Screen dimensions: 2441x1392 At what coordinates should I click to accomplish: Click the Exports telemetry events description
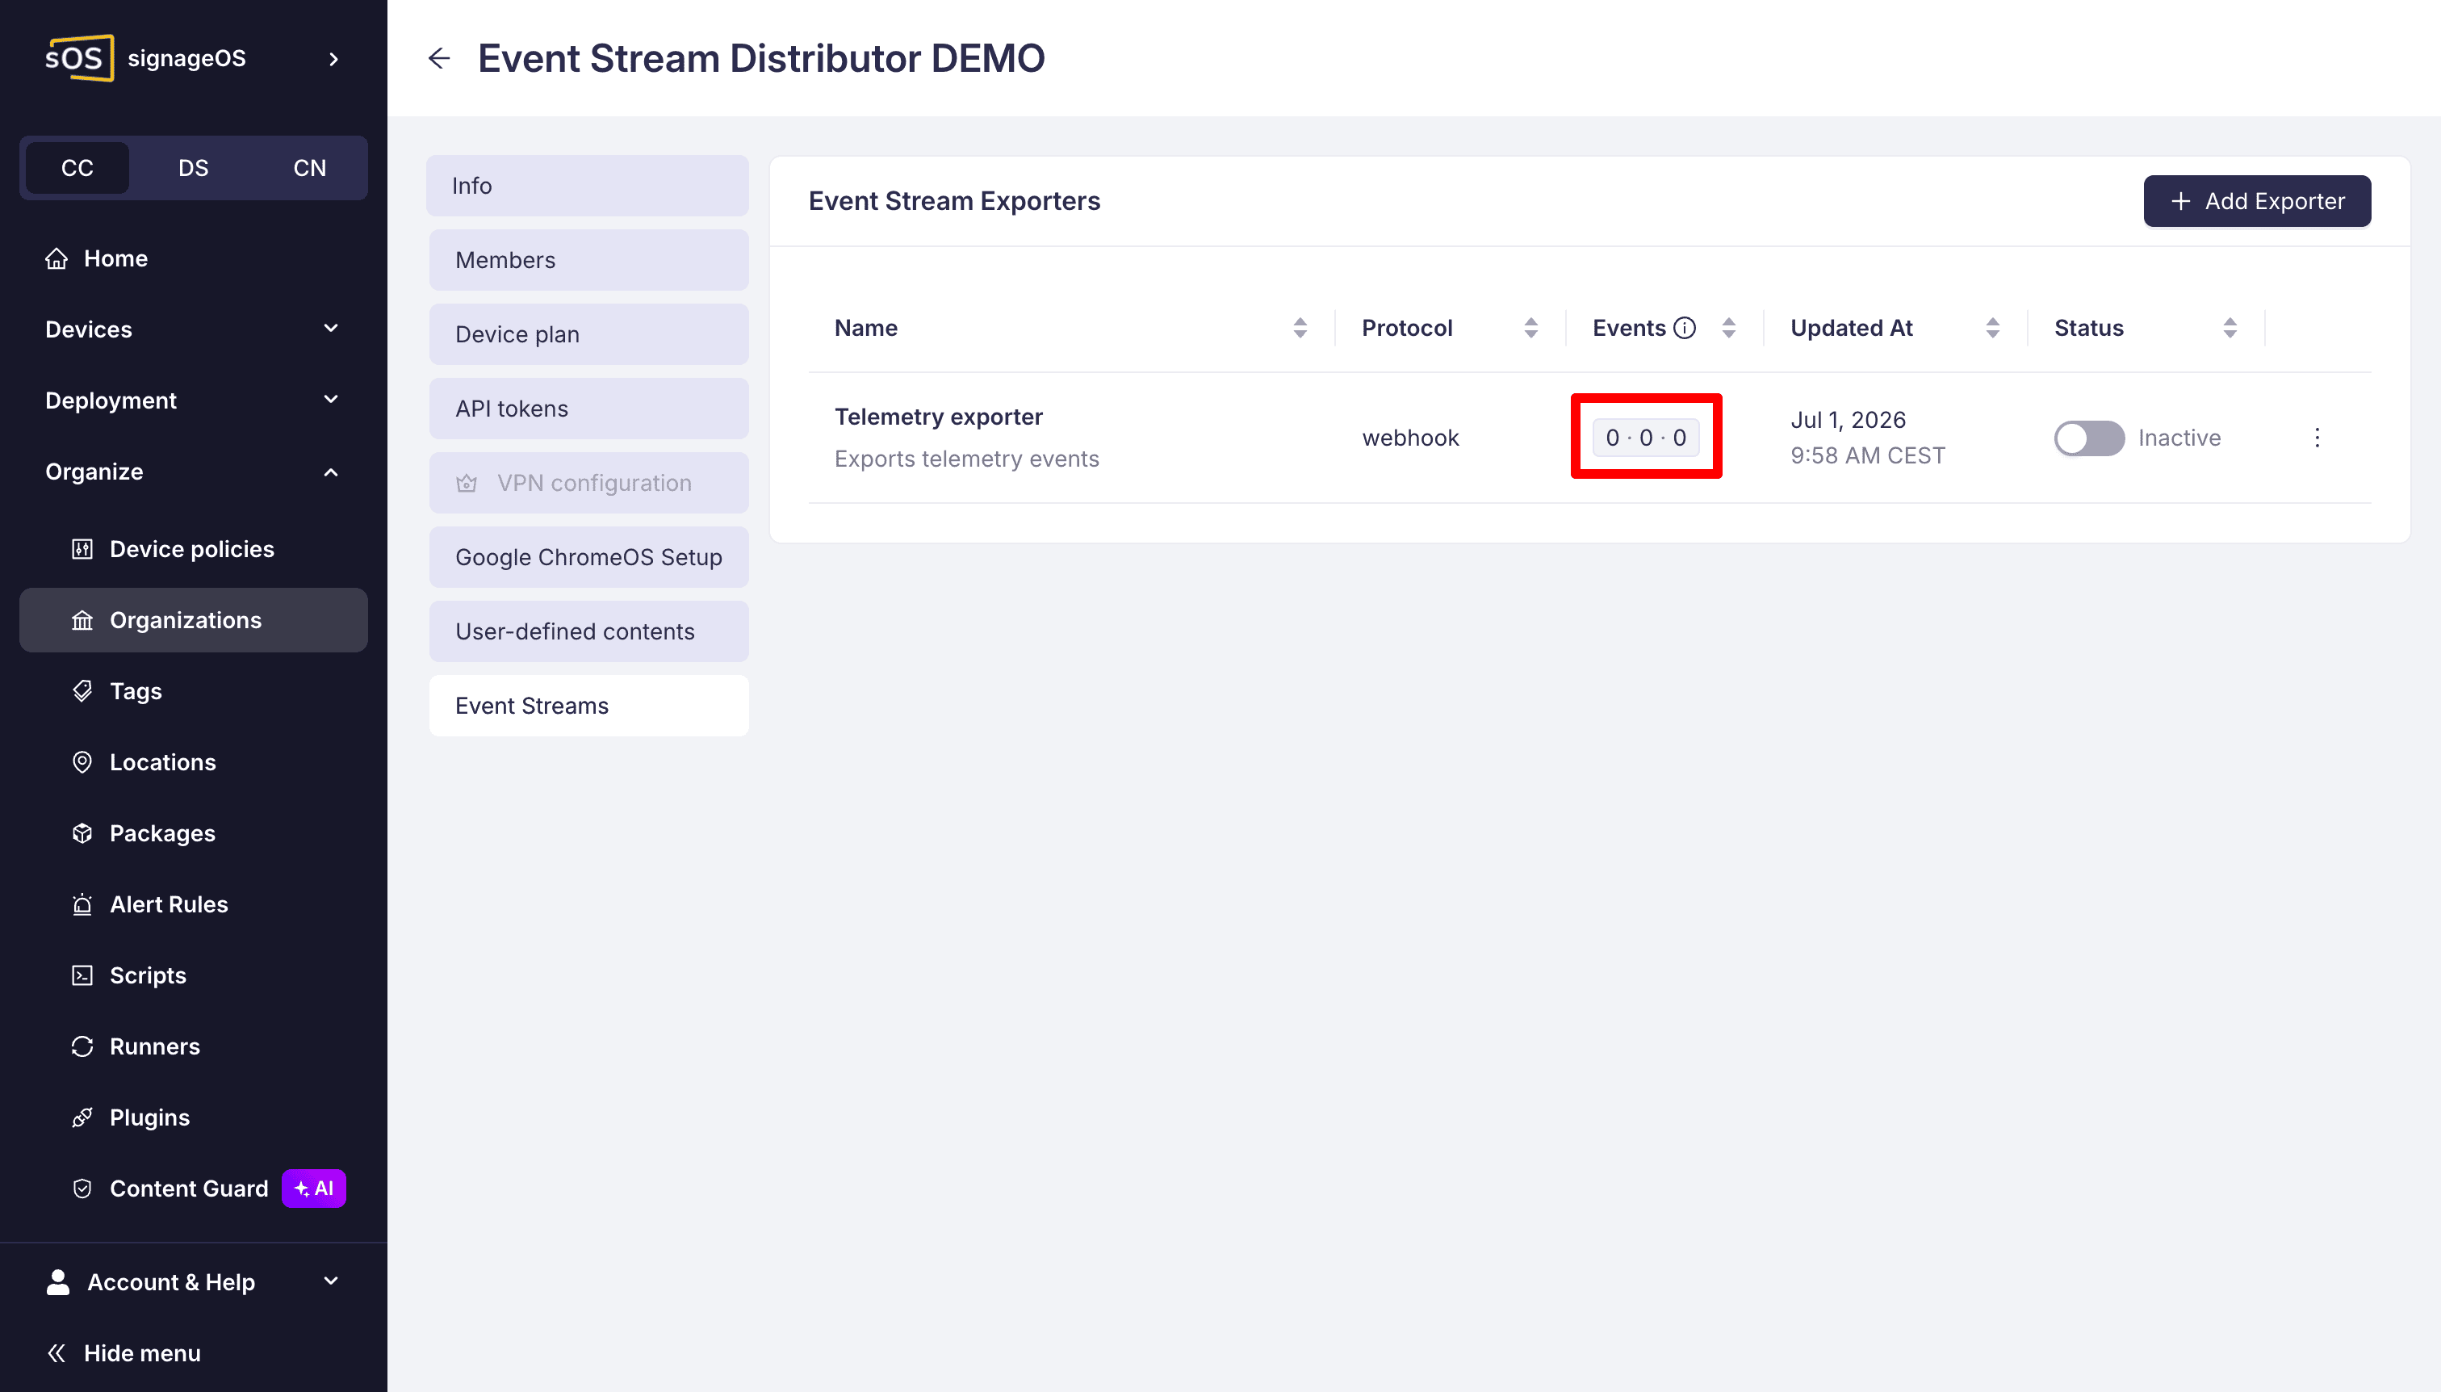pyautogui.click(x=966, y=459)
